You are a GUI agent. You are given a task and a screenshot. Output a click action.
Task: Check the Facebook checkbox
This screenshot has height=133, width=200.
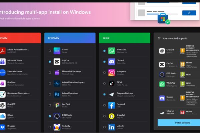(x=104, y=105)
